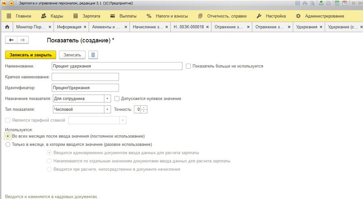Check Показатель больше не используется
Screen dimensions: 363x199
[188, 66]
